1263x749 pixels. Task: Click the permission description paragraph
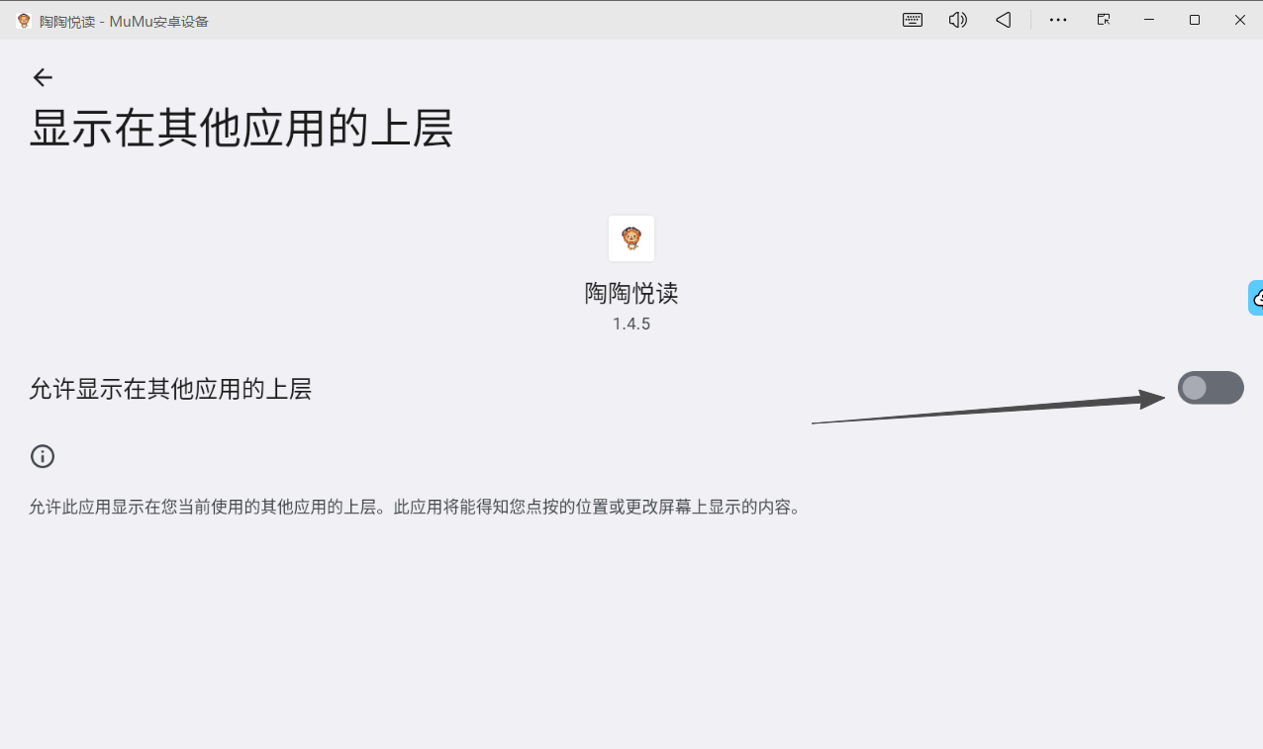point(415,506)
